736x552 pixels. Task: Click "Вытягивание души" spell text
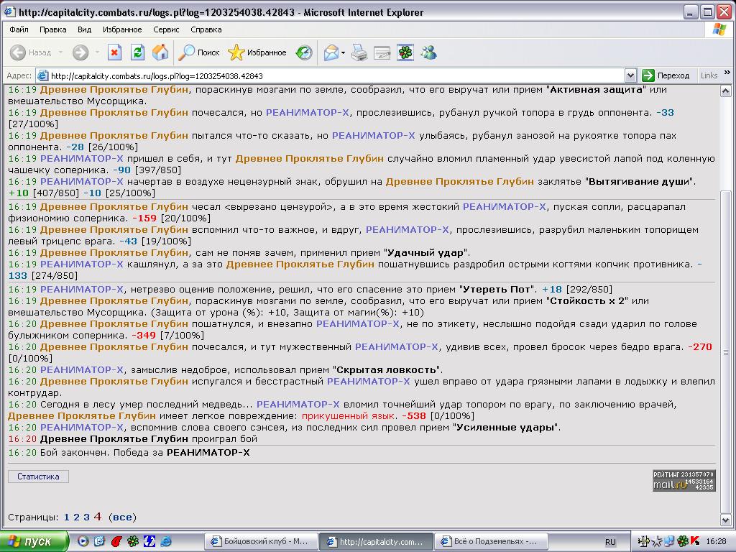tap(639, 182)
